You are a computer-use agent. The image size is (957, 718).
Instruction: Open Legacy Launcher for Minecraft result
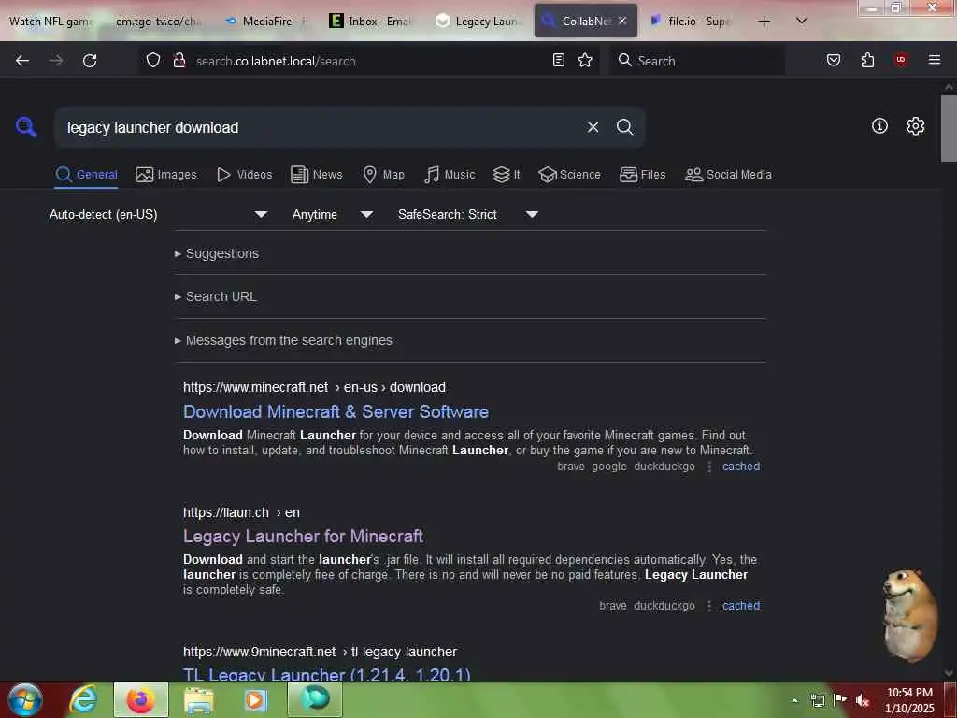(x=304, y=536)
